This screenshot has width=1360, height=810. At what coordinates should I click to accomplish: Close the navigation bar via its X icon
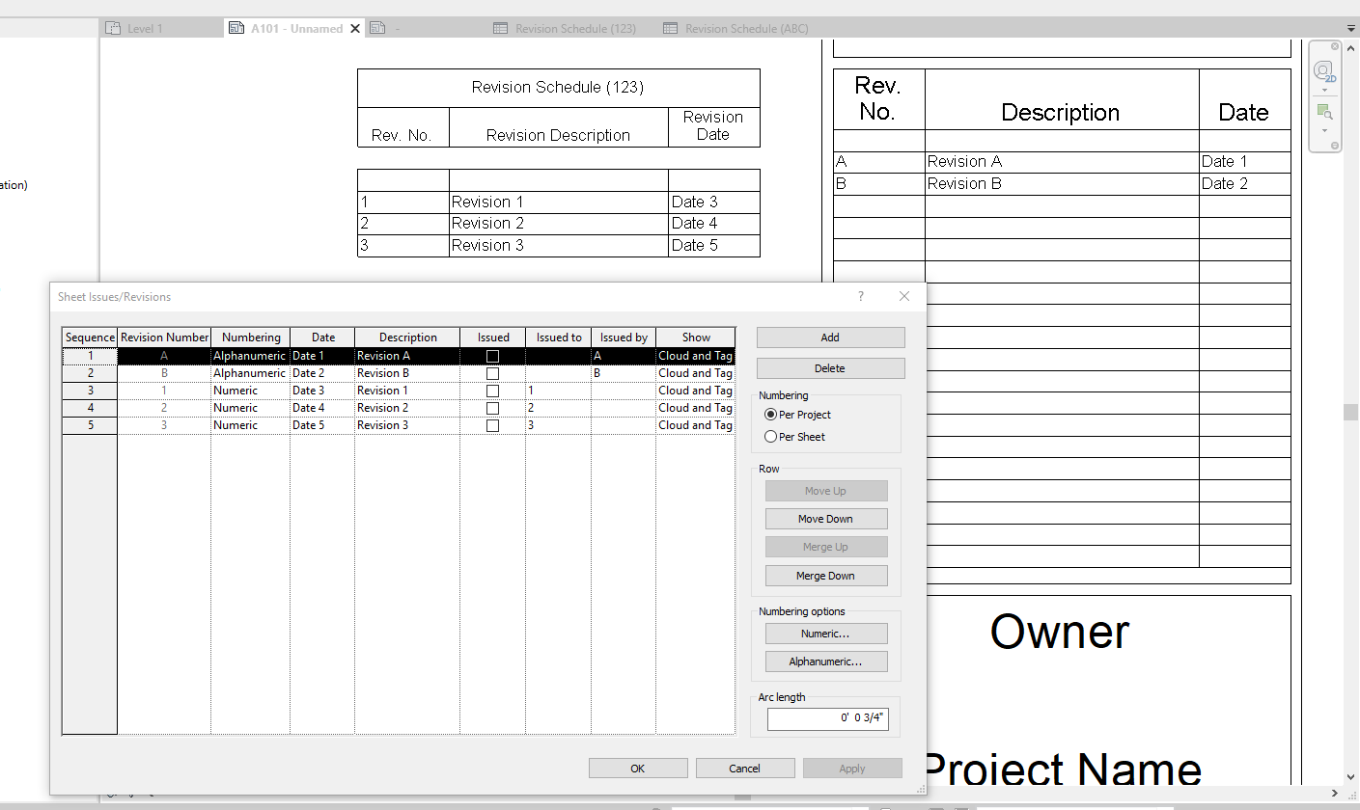tap(1335, 45)
